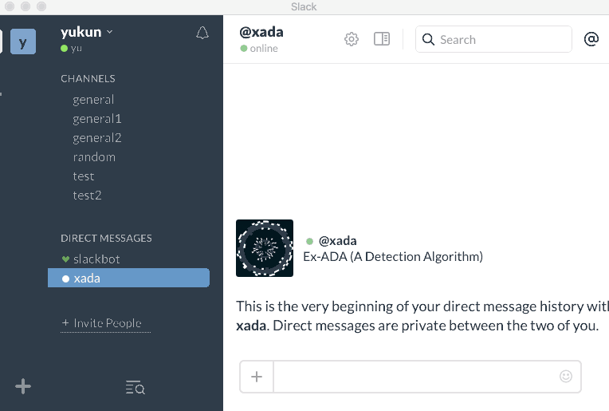The width and height of the screenshot is (609, 411).
Task: View xada's profile picture thumbnail
Action: click(265, 248)
